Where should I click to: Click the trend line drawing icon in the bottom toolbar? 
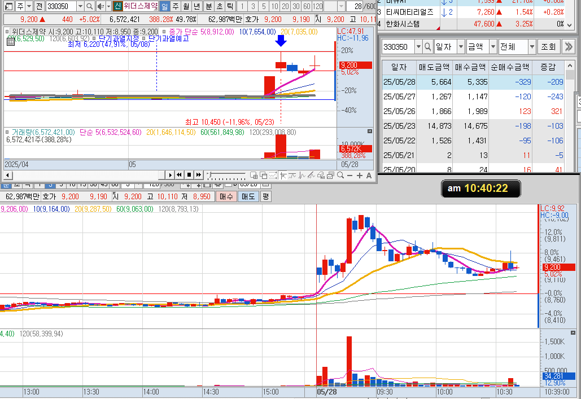(x=292, y=176)
